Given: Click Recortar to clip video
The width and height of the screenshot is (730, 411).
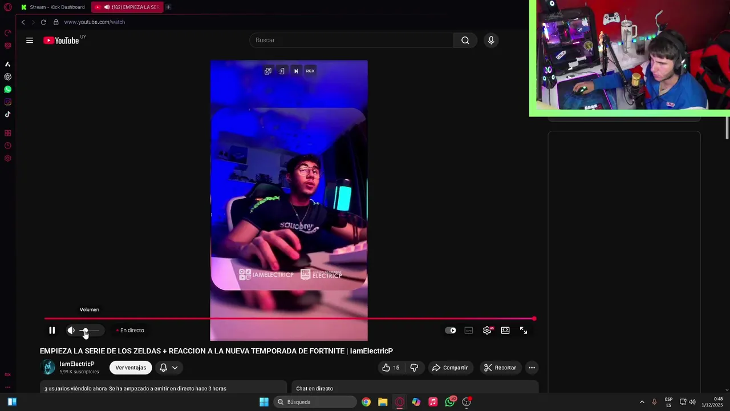Looking at the screenshot, I should 500,368.
